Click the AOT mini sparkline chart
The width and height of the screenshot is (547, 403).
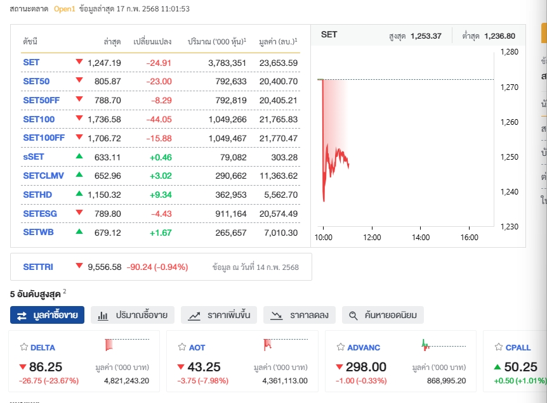coord(286,345)
